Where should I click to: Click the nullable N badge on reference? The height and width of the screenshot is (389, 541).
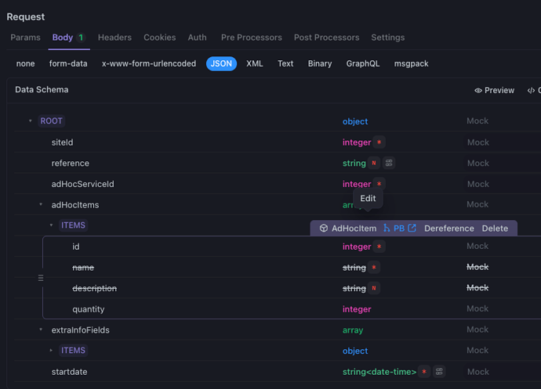point(374,164)
